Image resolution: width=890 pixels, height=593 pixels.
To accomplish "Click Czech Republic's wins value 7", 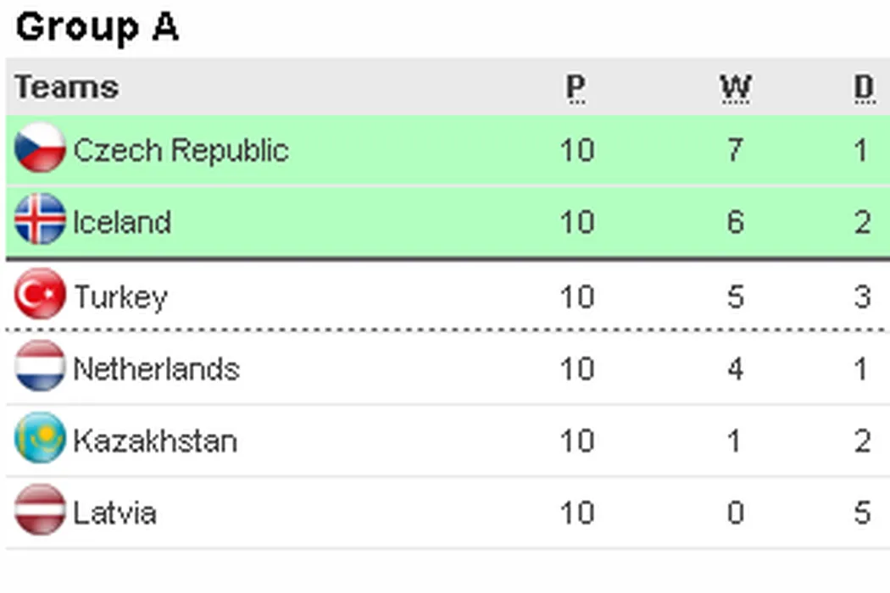I will (735, 150).
